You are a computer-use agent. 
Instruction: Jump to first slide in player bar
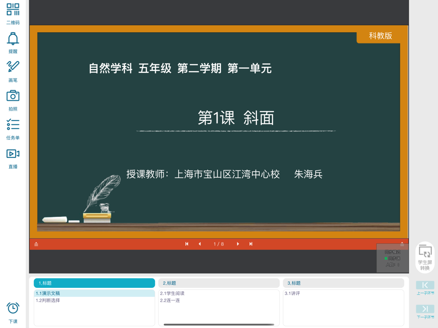[x=187, y=244]
